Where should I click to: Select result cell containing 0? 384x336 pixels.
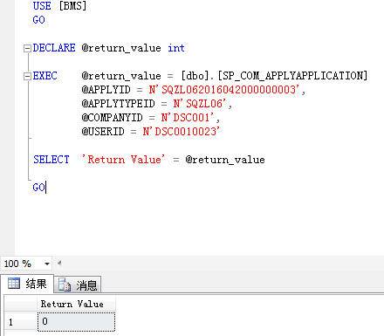(76, 321)
